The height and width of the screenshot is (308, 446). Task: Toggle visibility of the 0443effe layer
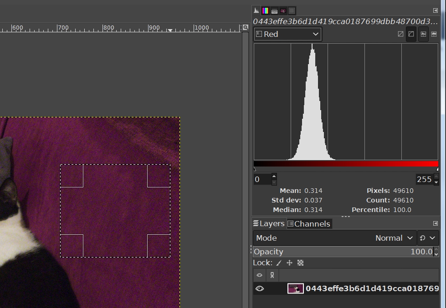click(259, 288)
